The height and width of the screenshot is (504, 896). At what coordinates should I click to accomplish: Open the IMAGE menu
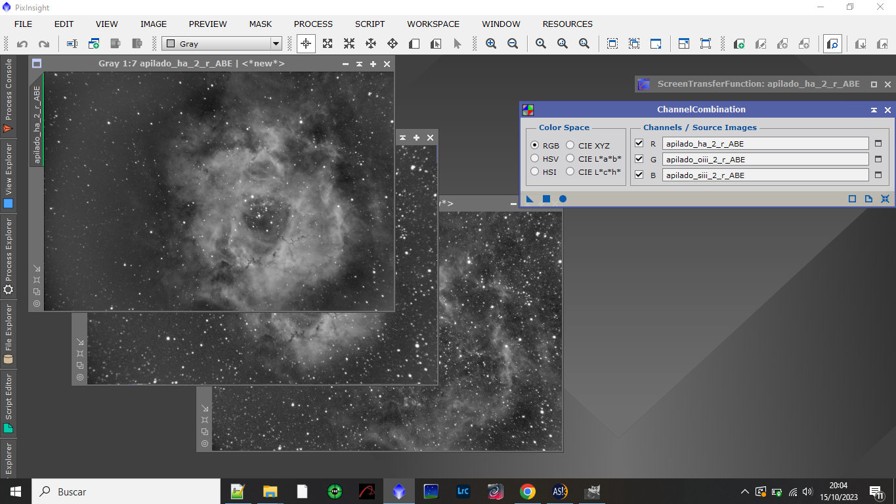click(x=154, y=24)
